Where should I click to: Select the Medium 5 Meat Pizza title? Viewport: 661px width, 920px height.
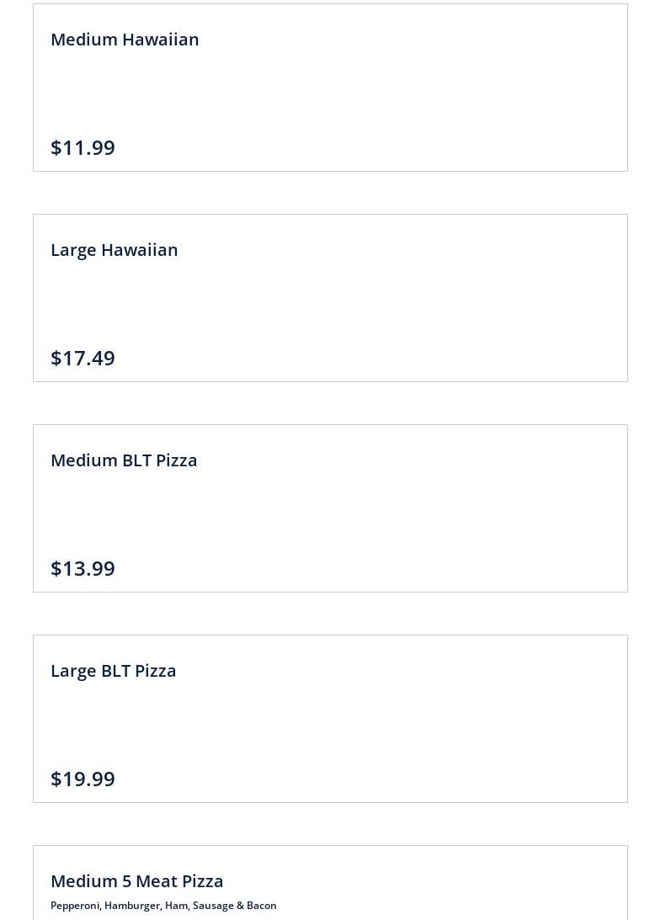[x=136, y=880]
